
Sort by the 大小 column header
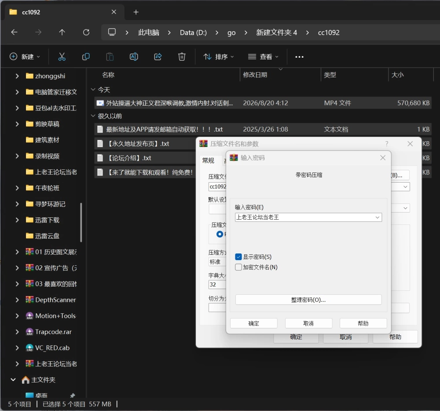(x=398, y=75)
